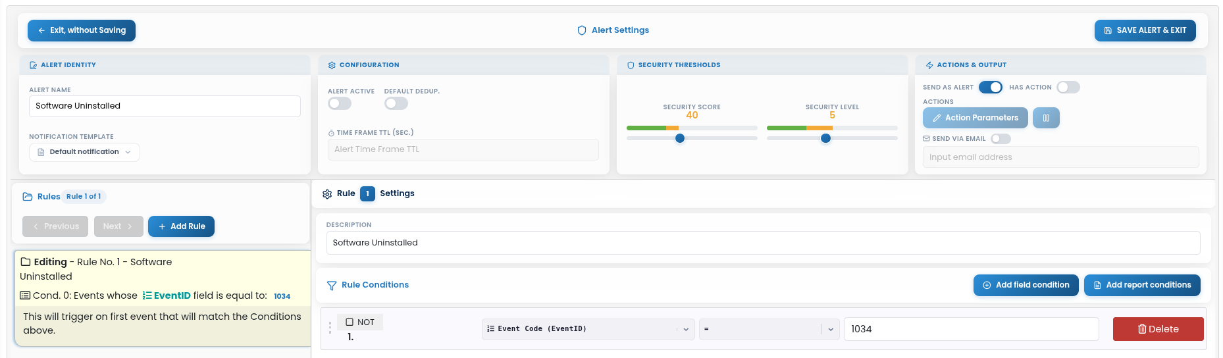The image size is (1223, 358).
Task: Click the folder icon next to Rules
Action: [x=28, y=197]
